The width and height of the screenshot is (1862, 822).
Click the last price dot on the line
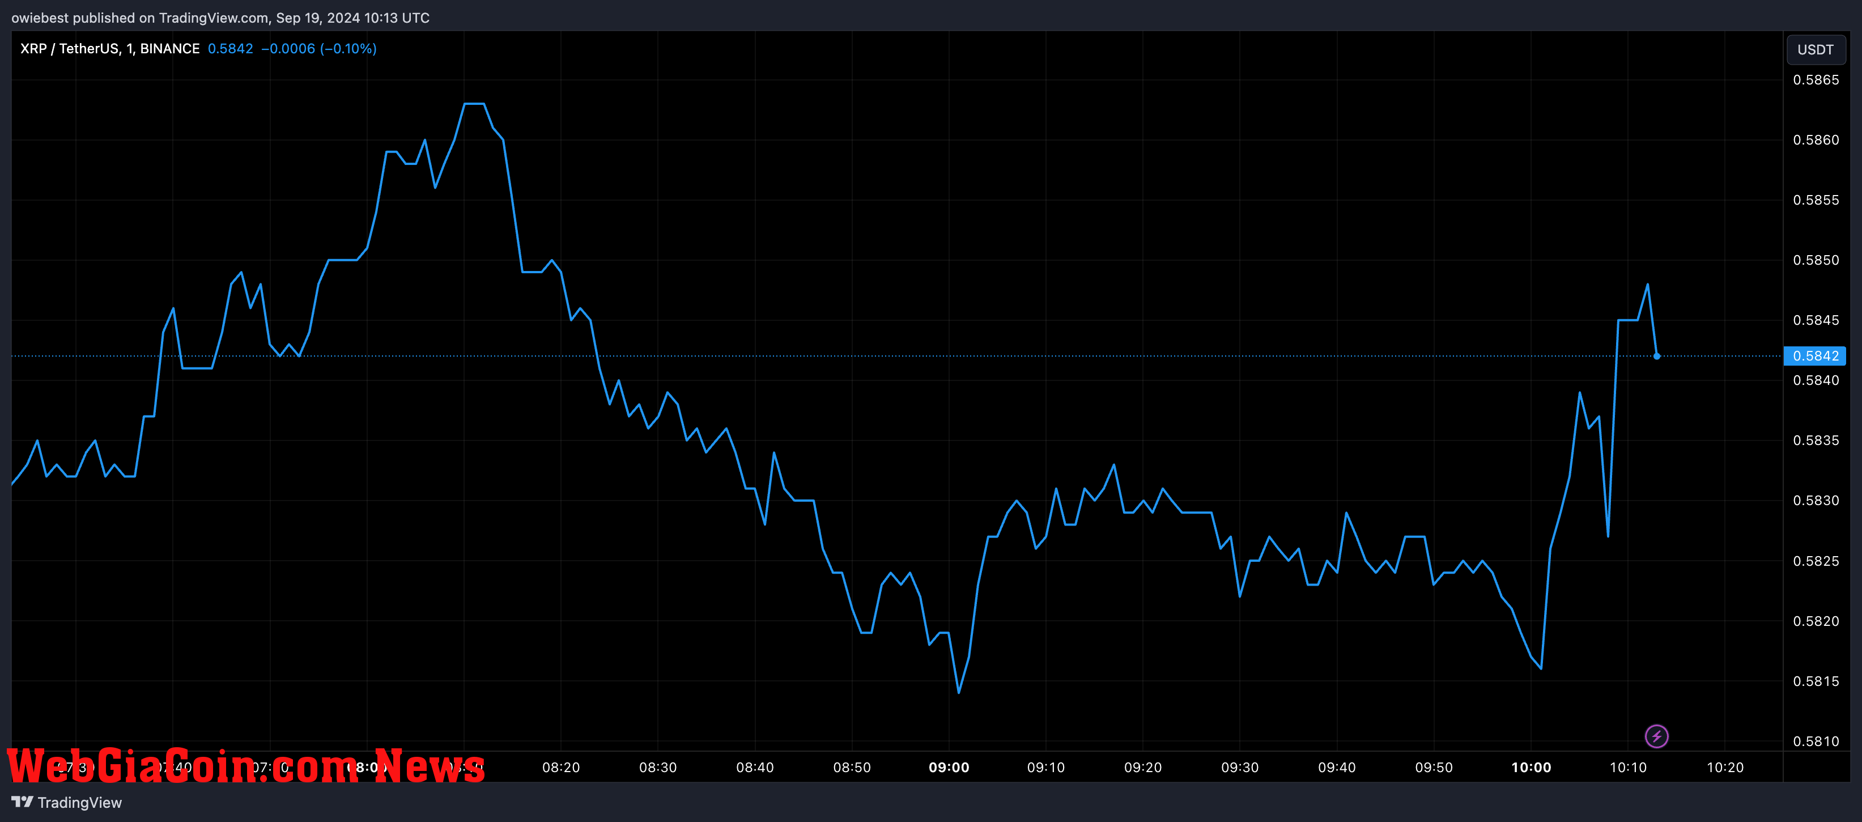click(x=1657, y=355)
